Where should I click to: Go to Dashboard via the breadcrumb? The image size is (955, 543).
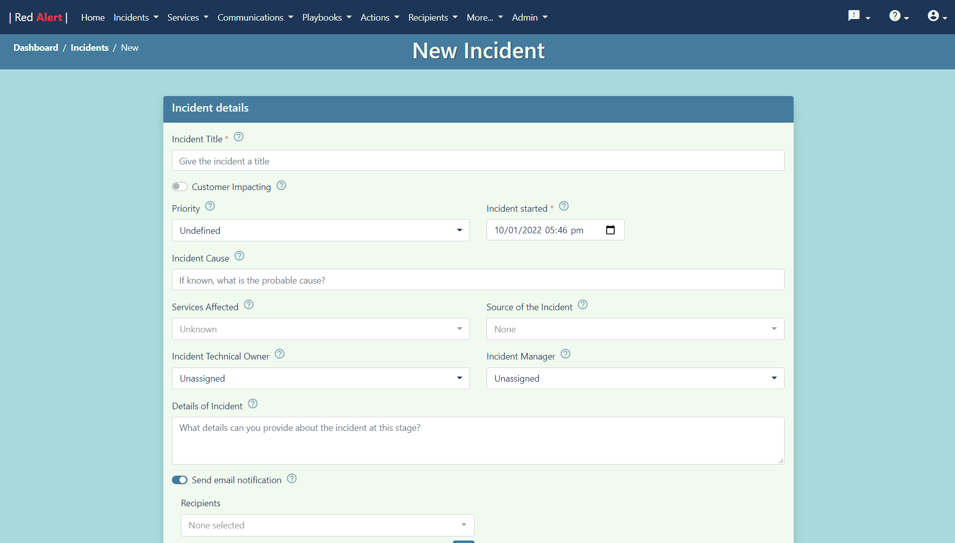pos(35,47)
